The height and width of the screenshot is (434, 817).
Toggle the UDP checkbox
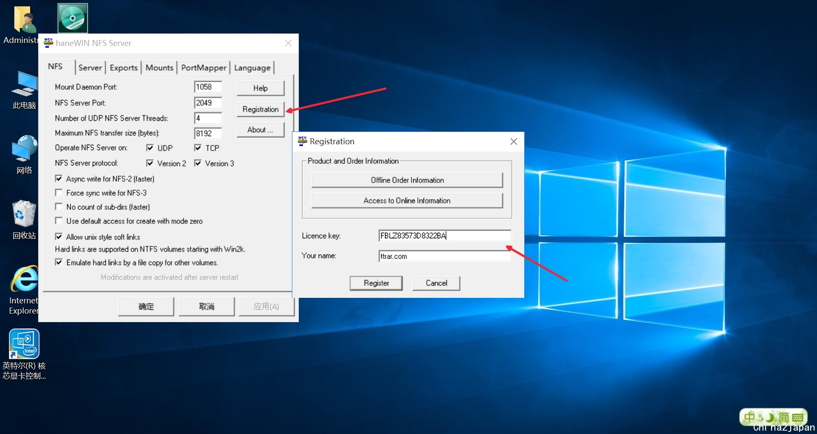(x=150, y=148)
